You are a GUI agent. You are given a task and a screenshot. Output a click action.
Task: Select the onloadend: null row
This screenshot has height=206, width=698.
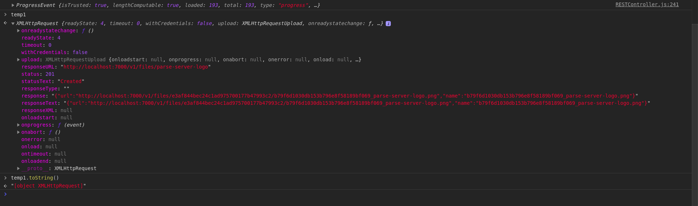tap(44, 161)
